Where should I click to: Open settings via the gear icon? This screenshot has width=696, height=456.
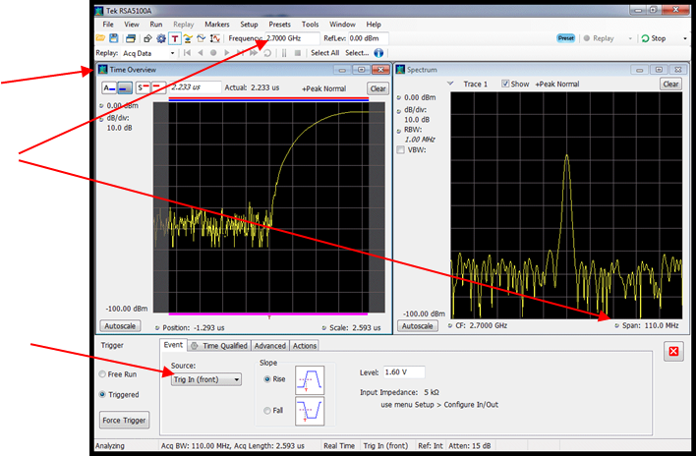(161, 38)
